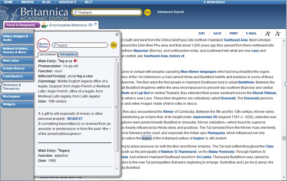Click PRINT in the article toolbar

233,34
